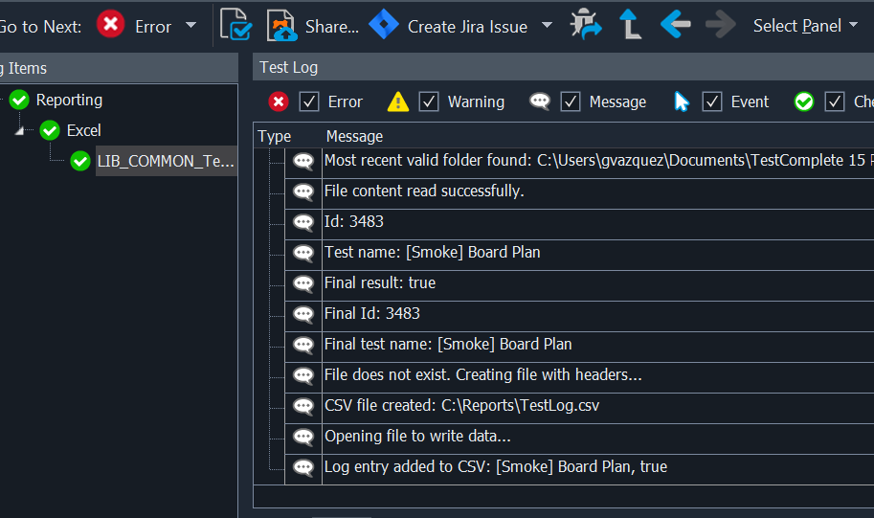The height and width of the screenshot is (518, 874).
Task: Click the blue up-level arrow icon
Action: [630, 26]
